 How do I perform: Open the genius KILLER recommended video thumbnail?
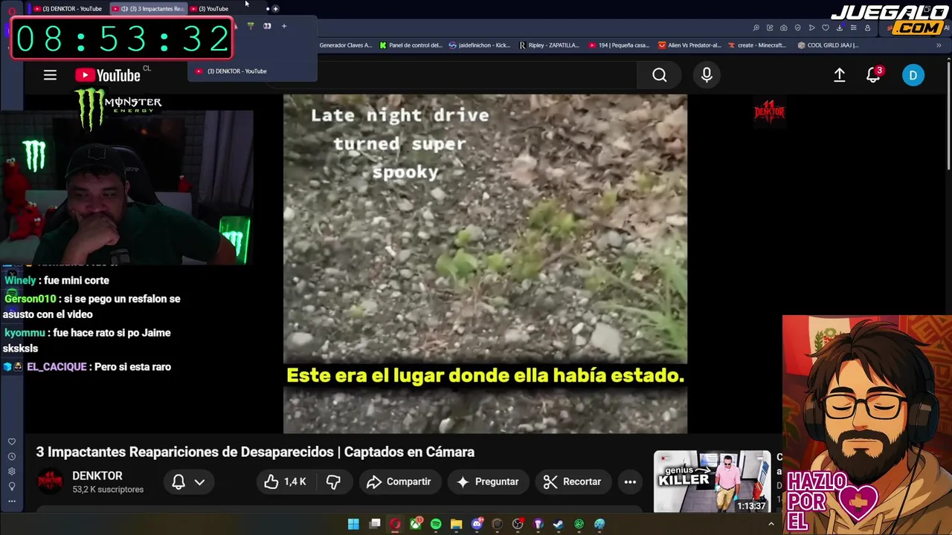click(713, 481)
